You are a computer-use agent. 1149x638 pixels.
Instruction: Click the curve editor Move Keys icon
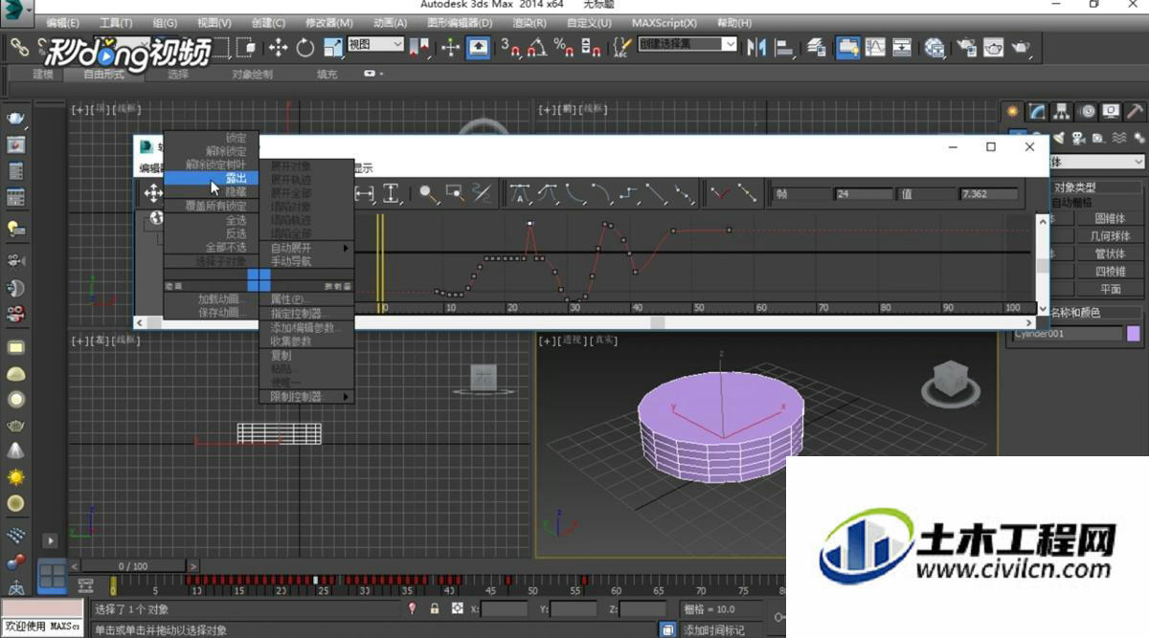[x=152, y=194]
